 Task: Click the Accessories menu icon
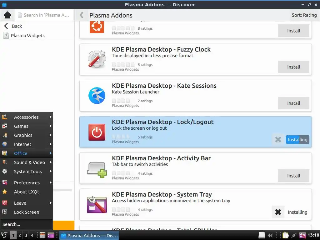(x=4, y=117)
